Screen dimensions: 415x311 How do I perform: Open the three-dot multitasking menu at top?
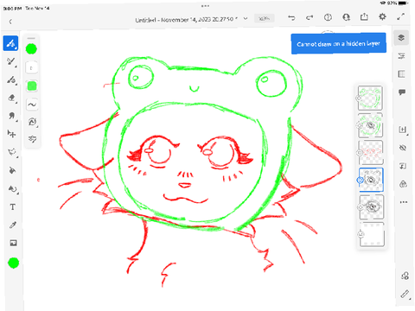[205, 6]
